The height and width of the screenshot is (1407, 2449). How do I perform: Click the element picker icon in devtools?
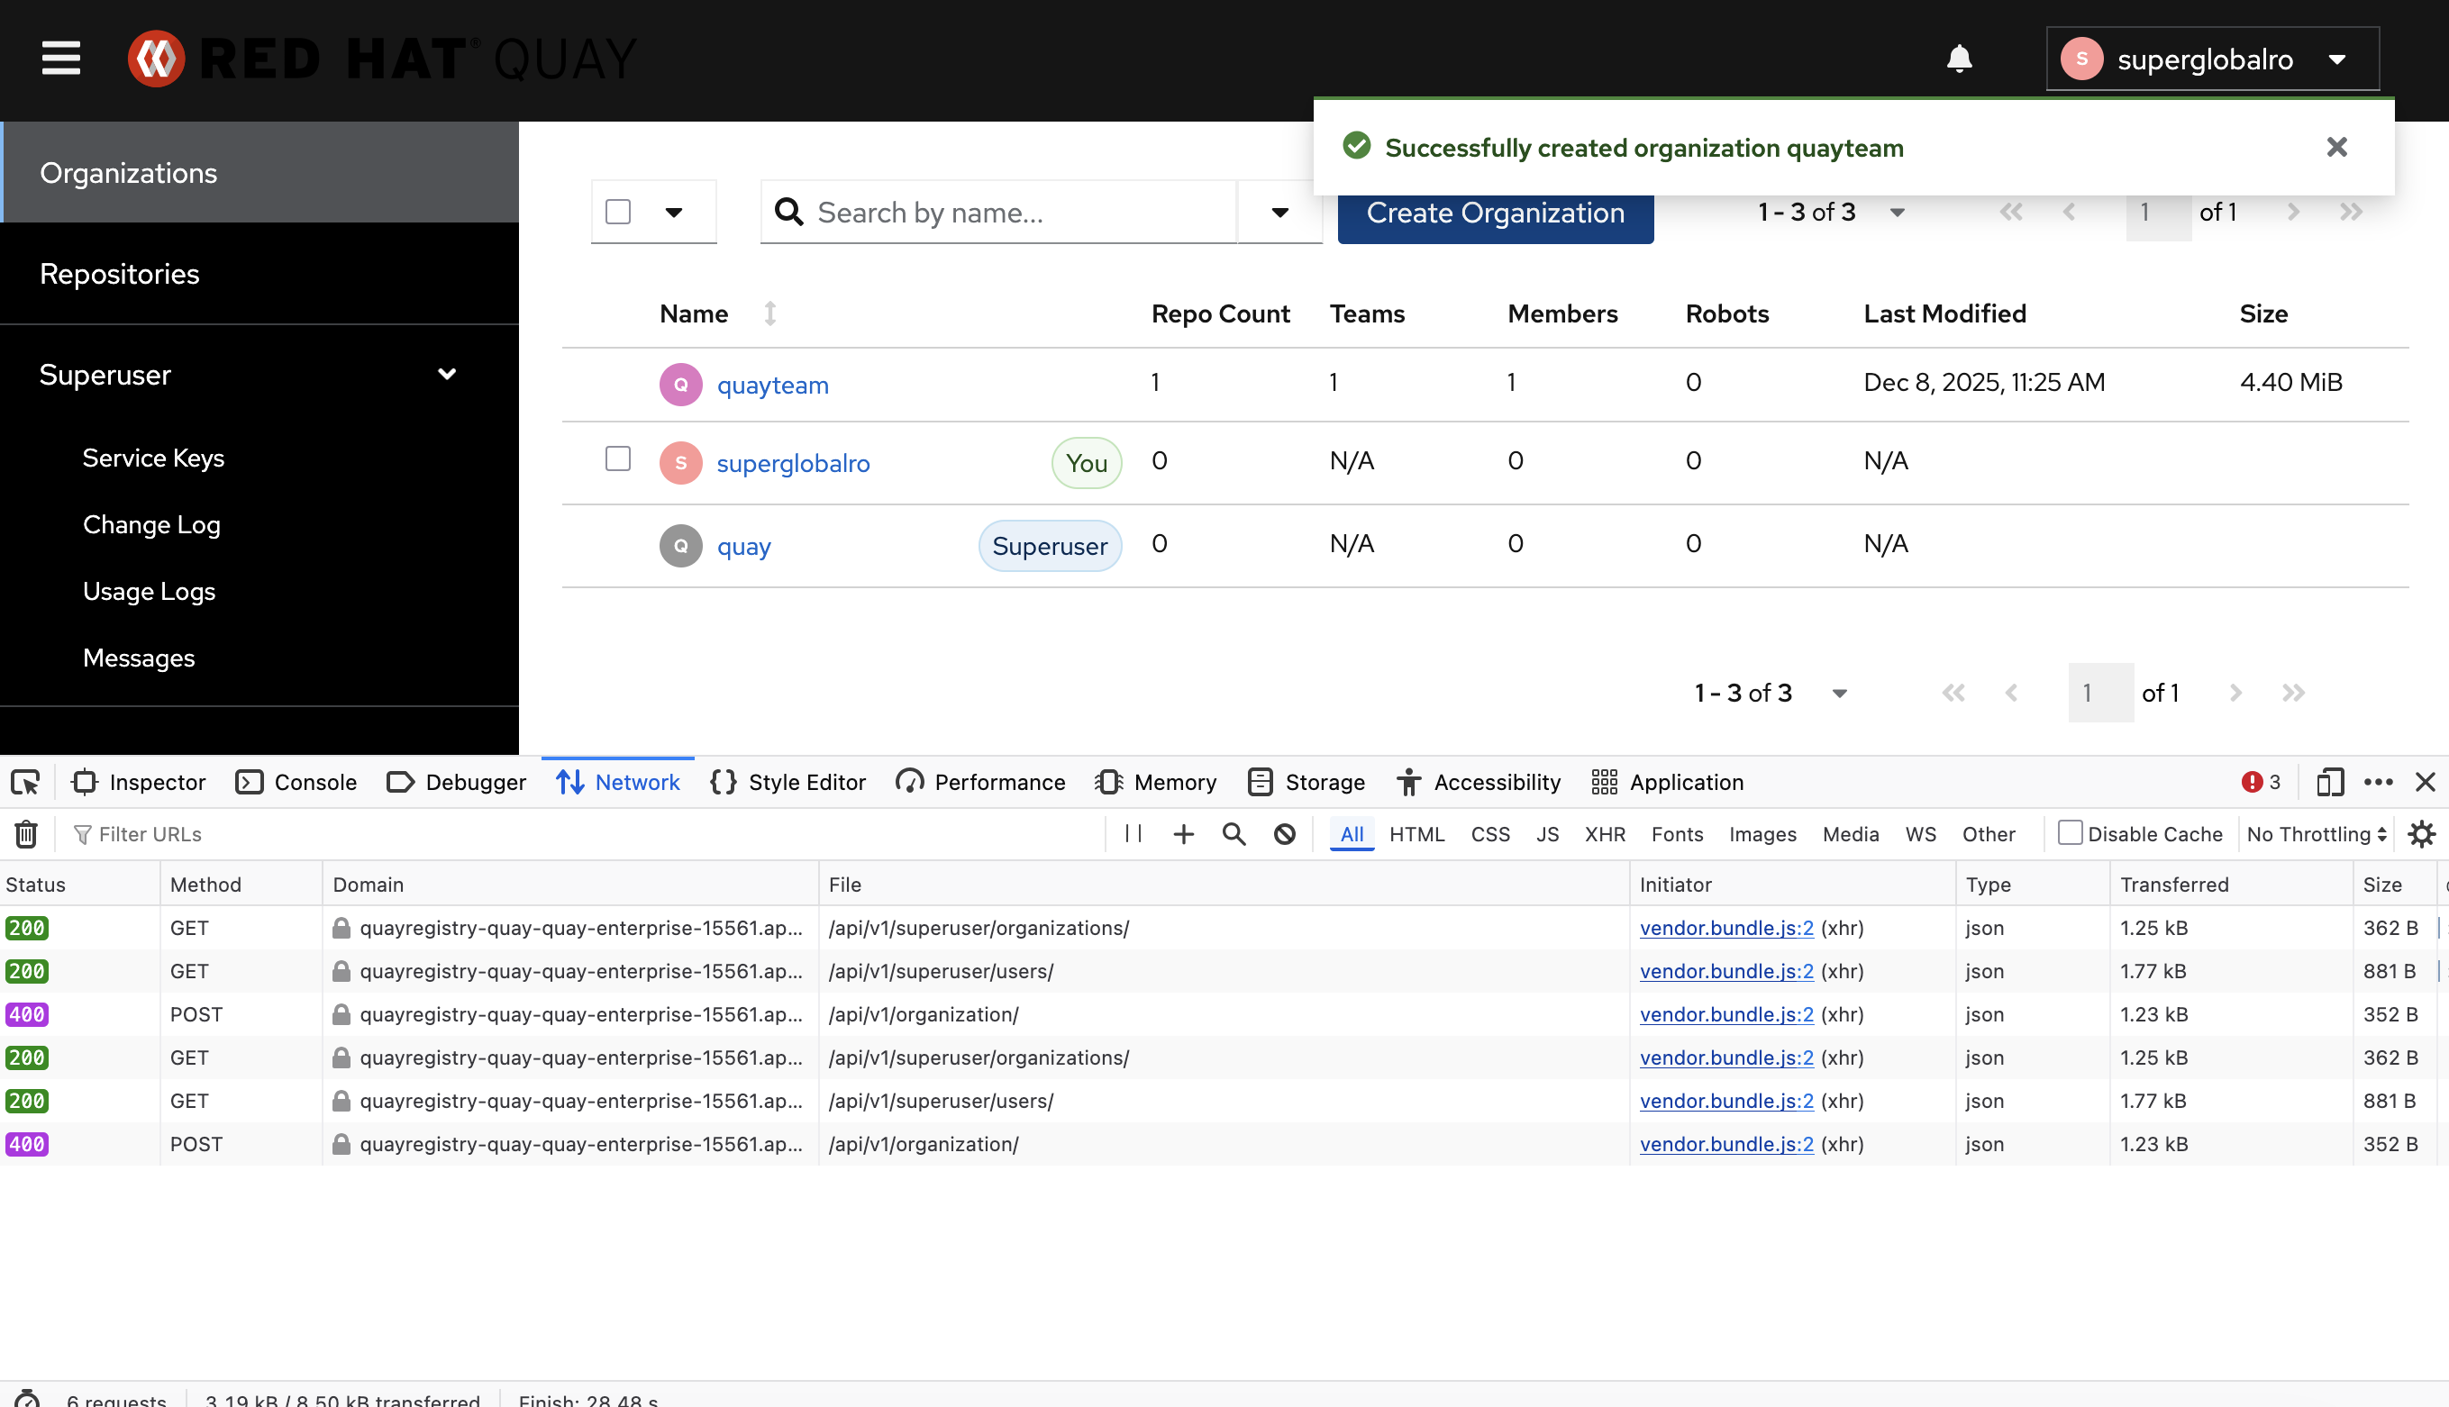point(25,782)
